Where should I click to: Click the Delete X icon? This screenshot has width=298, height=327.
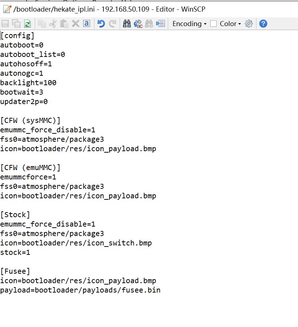tap(76, 24)
